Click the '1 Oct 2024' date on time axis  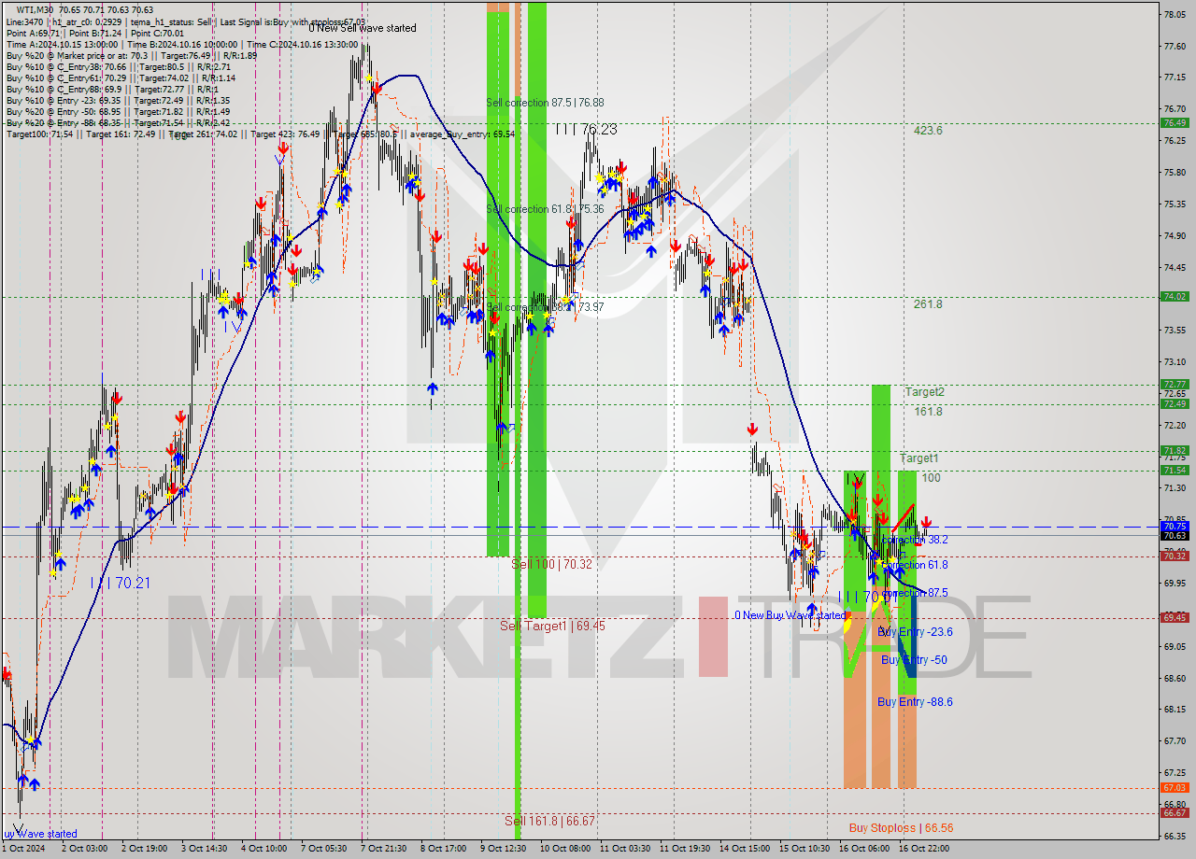coord(23,849)
